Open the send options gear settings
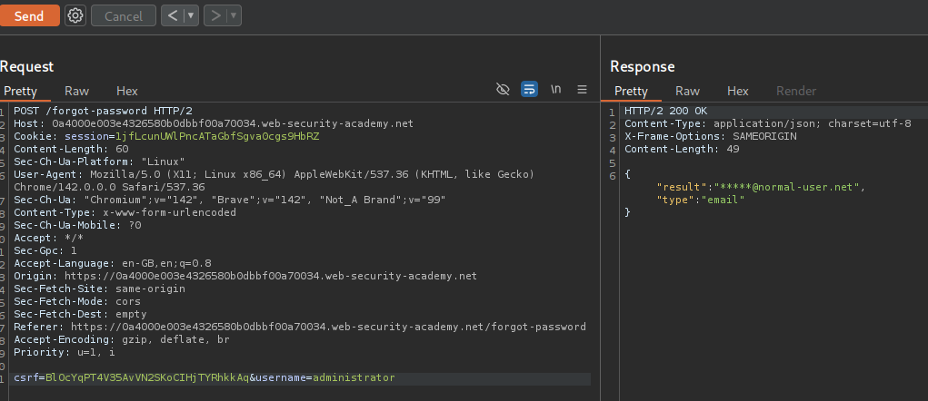 75,15
